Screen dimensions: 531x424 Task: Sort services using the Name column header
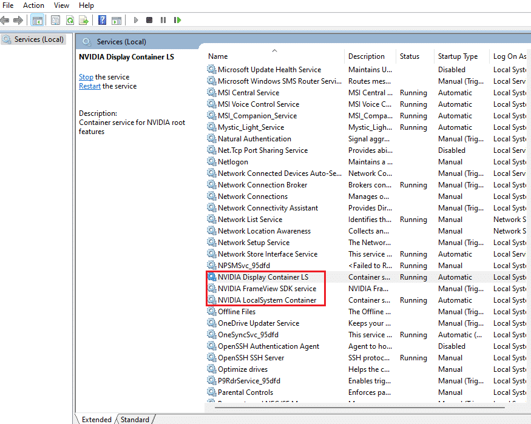218,56
